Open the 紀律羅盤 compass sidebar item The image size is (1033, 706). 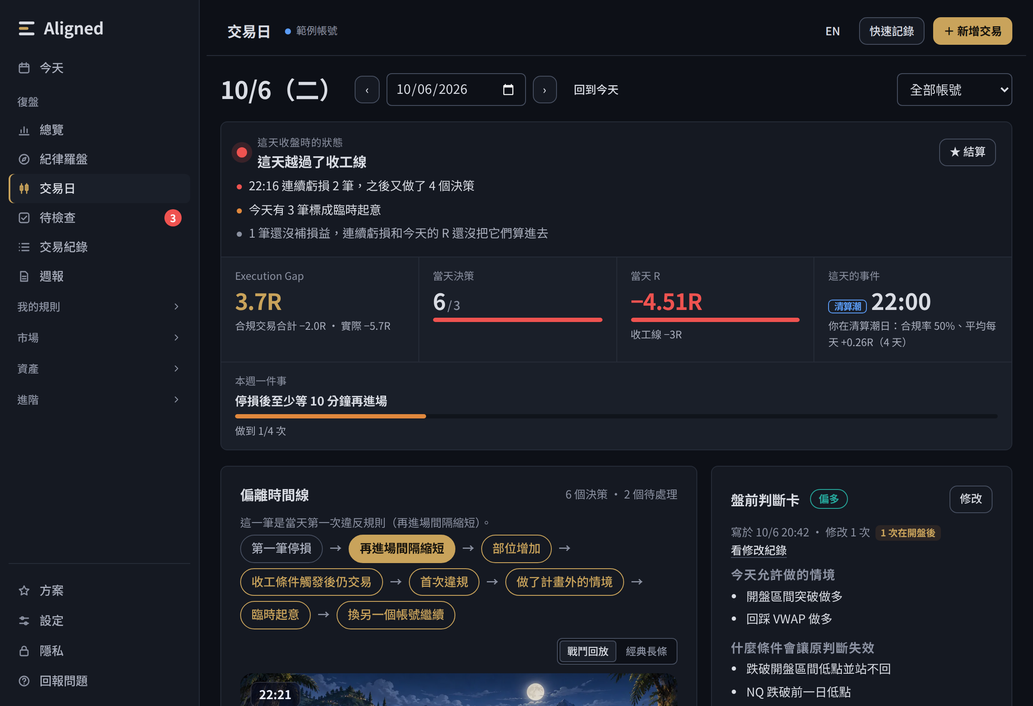coord(99,159)
